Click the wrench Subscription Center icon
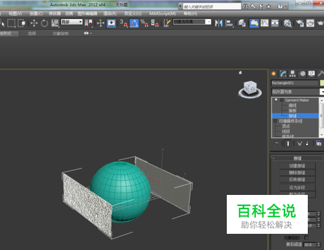The width and height of the screenshot is (324, 250). click(253, 6)
